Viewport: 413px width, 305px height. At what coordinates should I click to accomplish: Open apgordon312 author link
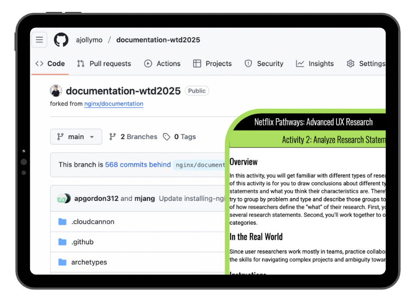97,198
